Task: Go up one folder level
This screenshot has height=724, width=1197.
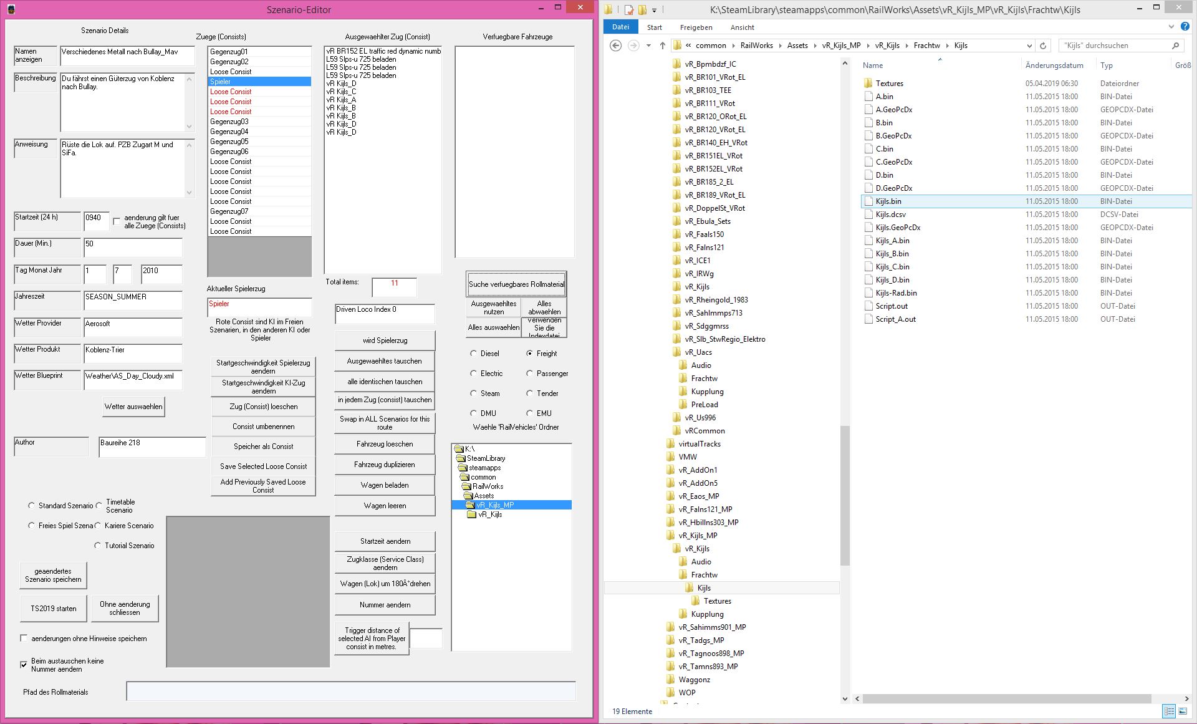Action: click(x=662, y=46)
